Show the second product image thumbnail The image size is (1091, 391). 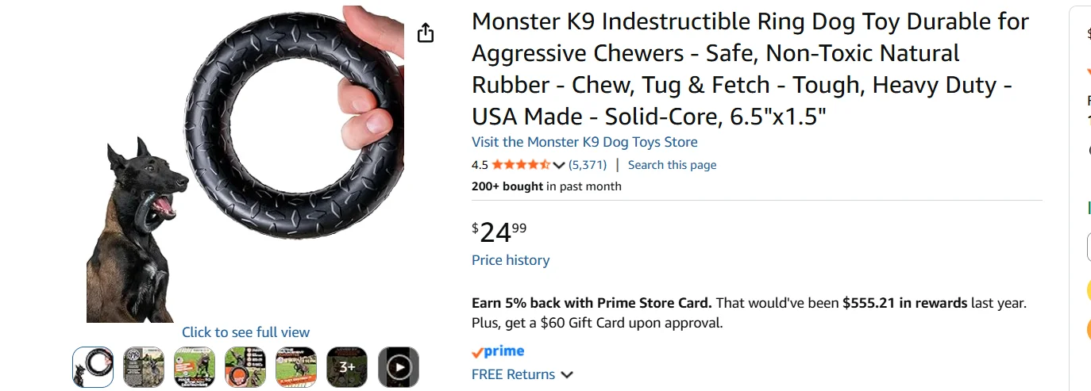144,367
